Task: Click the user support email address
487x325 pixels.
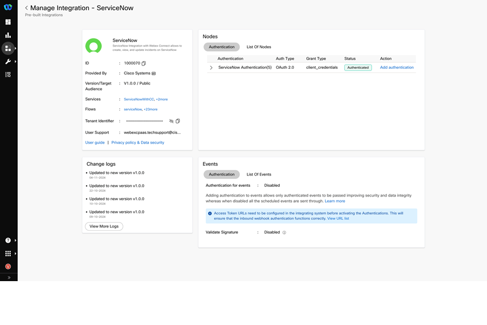Action: tap(152, 133)
